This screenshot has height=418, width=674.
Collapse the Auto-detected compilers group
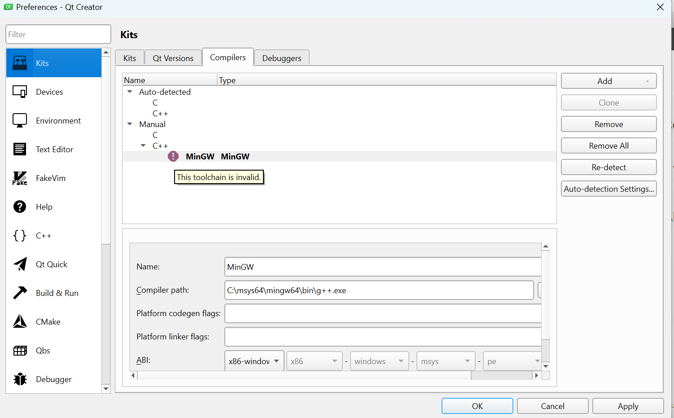pyautogui.click(x=130, y=92)
